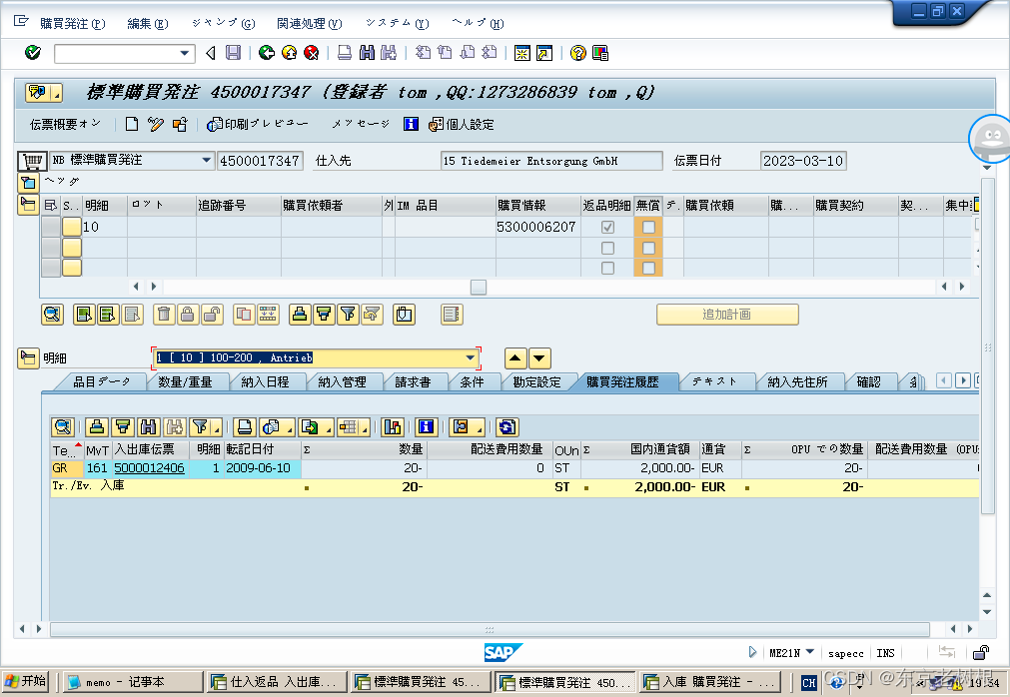Open the NB 標準購買発注 document type dropdown

(207, 160)
